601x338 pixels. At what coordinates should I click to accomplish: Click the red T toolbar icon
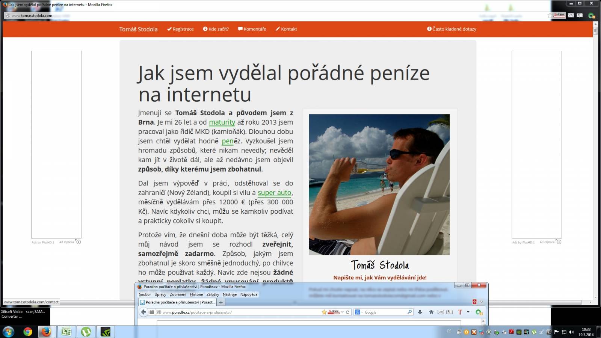point(460,312)
